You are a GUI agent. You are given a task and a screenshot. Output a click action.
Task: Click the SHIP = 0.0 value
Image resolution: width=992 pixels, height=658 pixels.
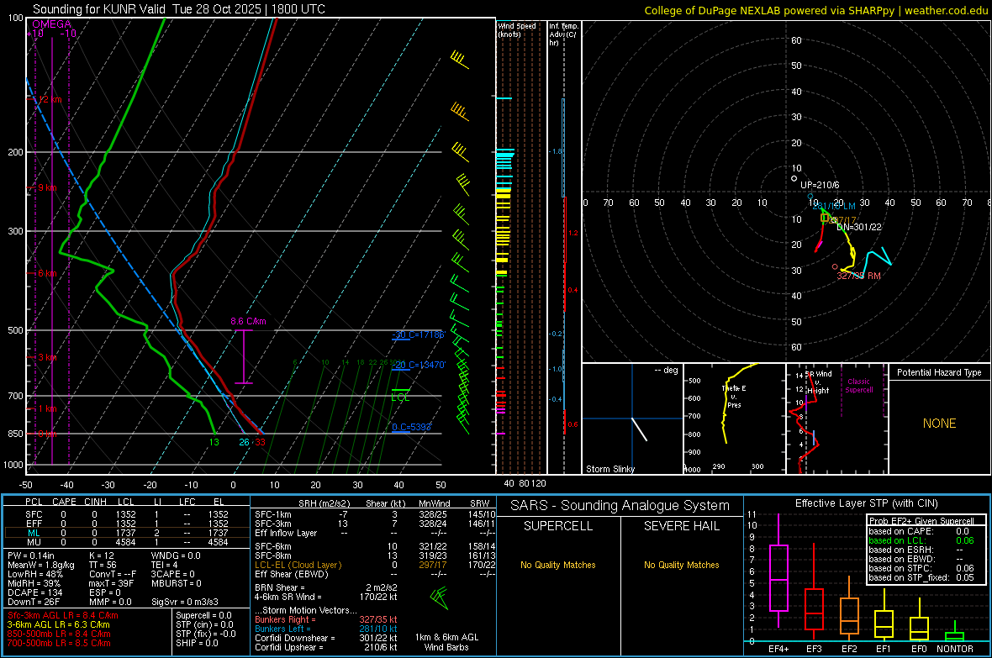click(197, 643)
